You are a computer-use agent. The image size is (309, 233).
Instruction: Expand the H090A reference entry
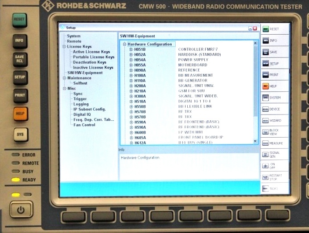pyautogui.click(x=131, y=70)
